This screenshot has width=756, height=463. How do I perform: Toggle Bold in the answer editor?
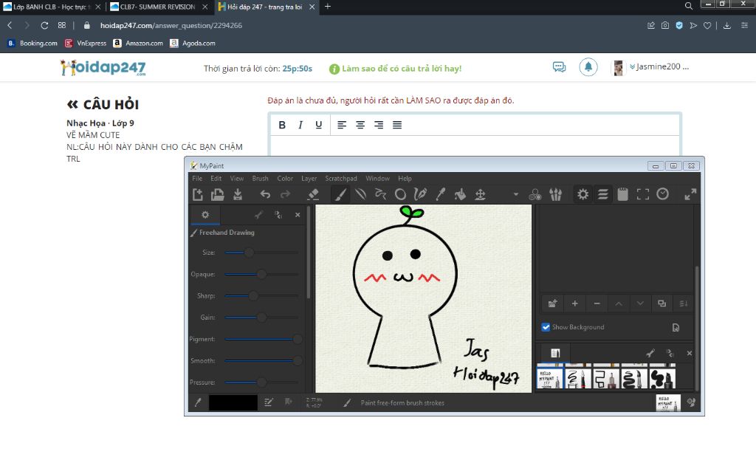pyautogui.click(x=282, y=125)
